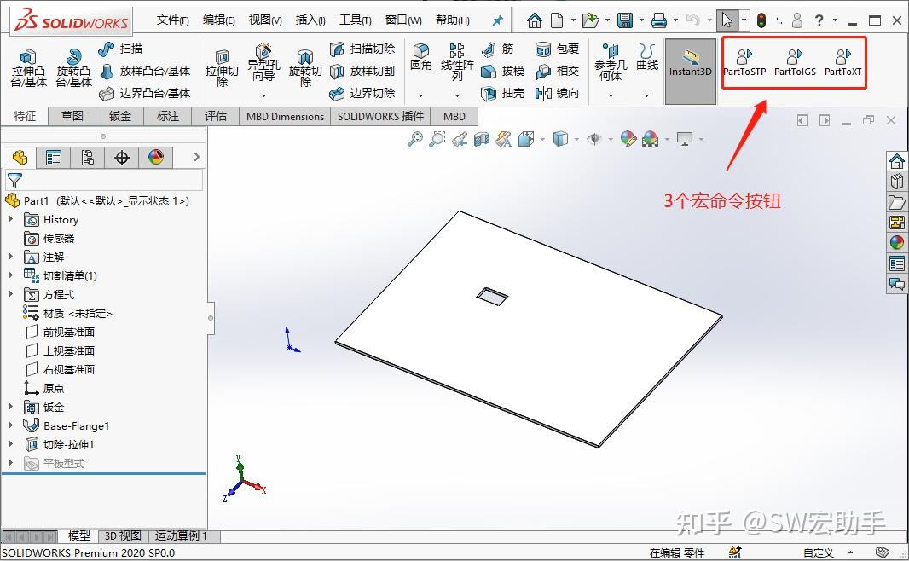The width and height of the screenshot is (909, 561).
Task: Click the Zoom to Fit icon
Action: click(x=416, y=139)
